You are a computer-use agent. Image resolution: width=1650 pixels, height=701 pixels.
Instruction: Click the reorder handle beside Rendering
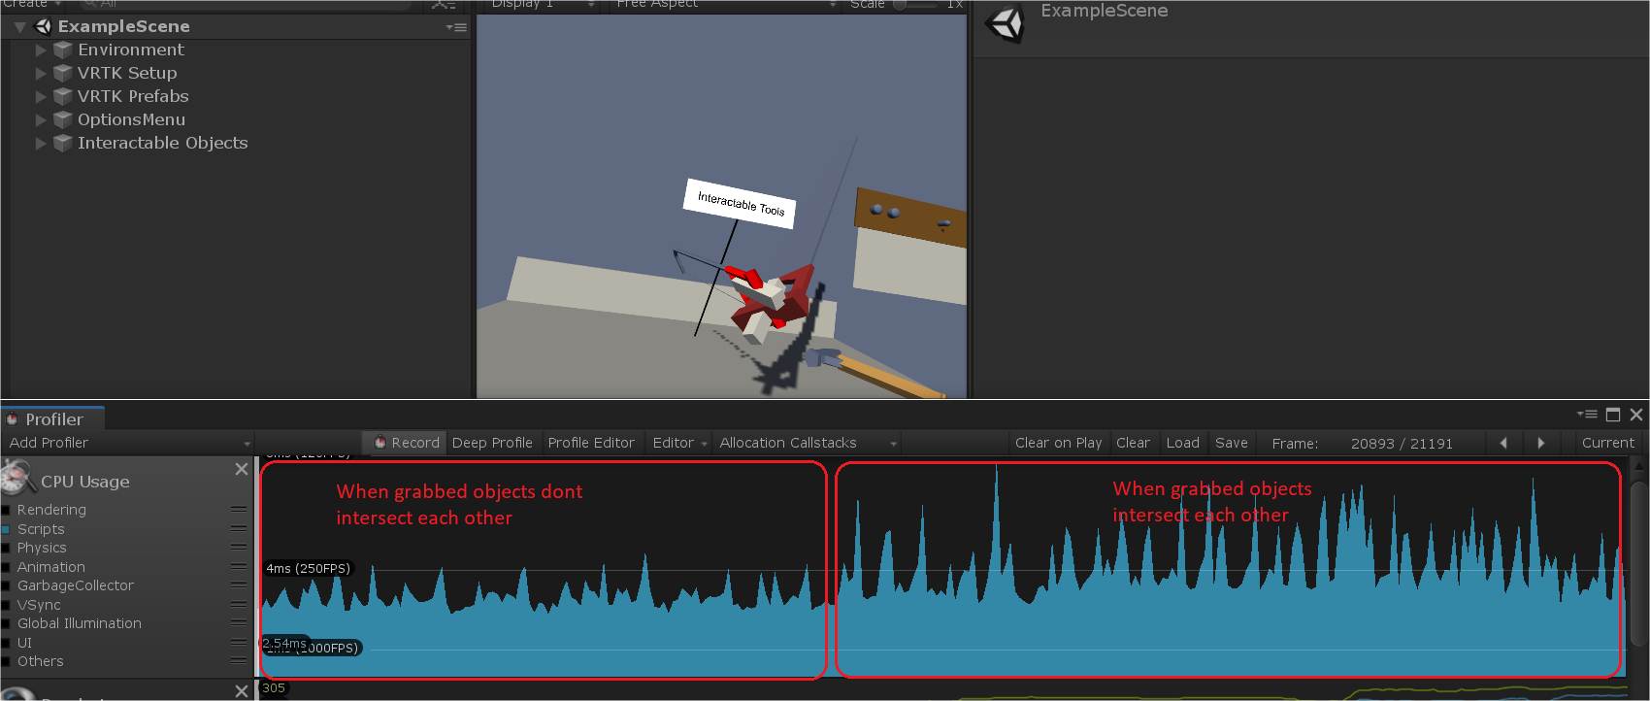click(239, 510)
